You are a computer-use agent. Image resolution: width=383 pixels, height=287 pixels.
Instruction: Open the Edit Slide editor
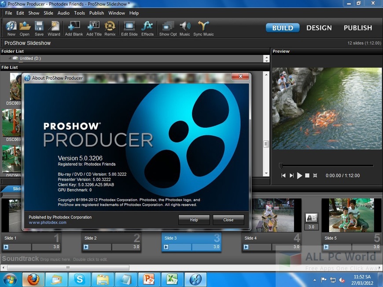129,29
